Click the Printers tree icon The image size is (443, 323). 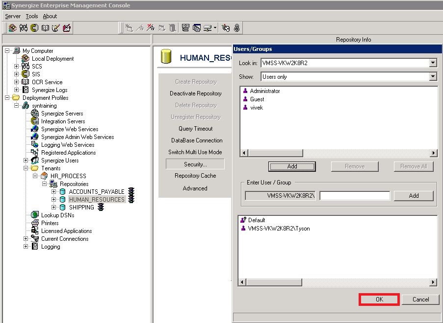coord(35,223)
